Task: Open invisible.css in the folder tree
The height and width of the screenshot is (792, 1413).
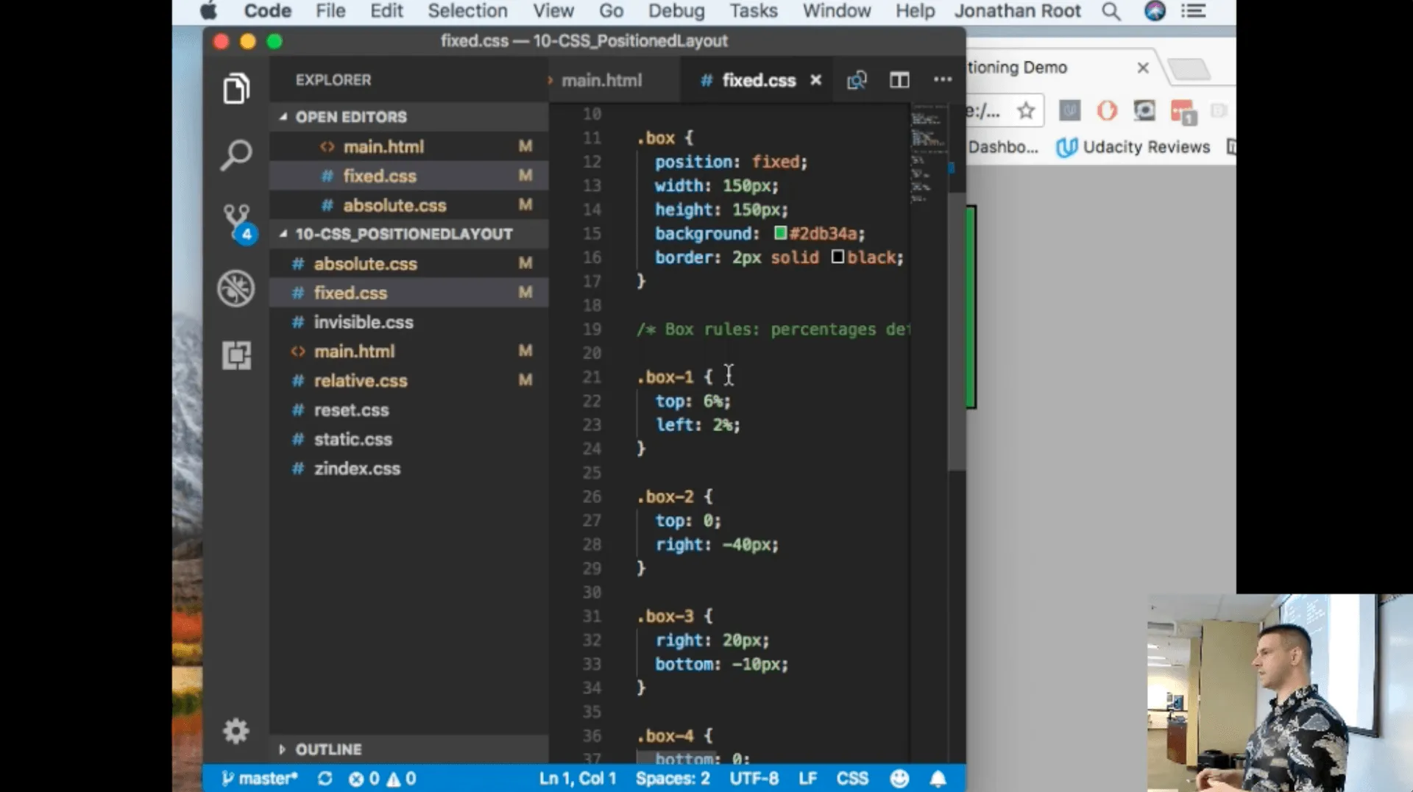Action: tap(408, 322)
